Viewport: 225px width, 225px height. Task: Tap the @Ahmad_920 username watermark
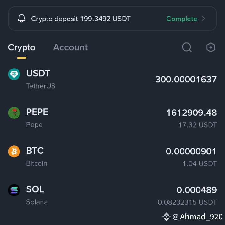198,217
